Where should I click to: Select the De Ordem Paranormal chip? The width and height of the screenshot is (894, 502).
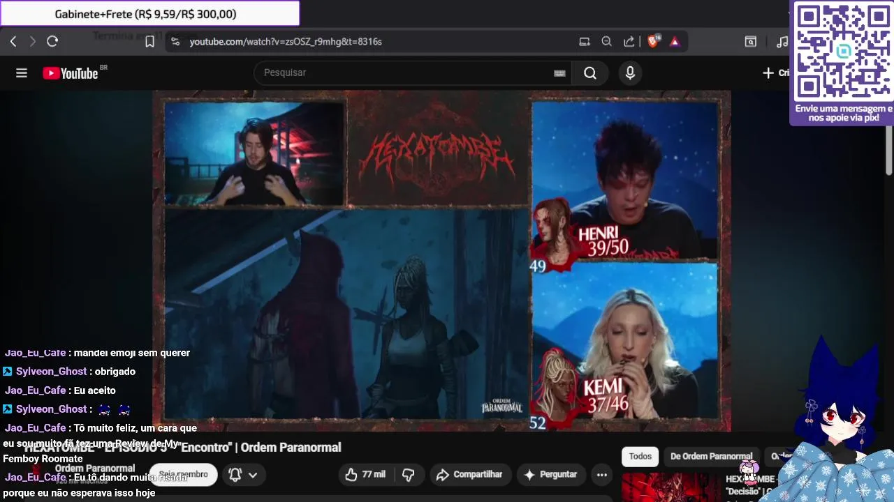click(712, 457)
